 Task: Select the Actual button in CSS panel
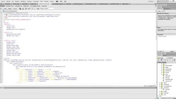point(163,11)
